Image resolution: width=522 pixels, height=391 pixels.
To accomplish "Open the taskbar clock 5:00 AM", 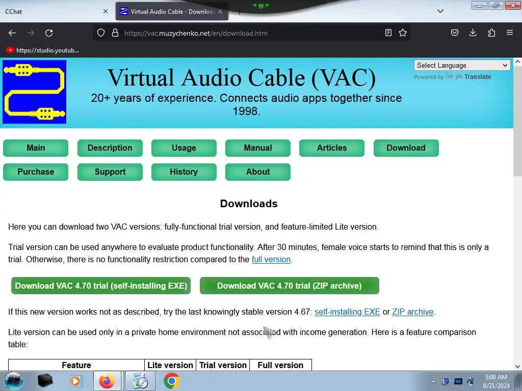I will [496, 381].
